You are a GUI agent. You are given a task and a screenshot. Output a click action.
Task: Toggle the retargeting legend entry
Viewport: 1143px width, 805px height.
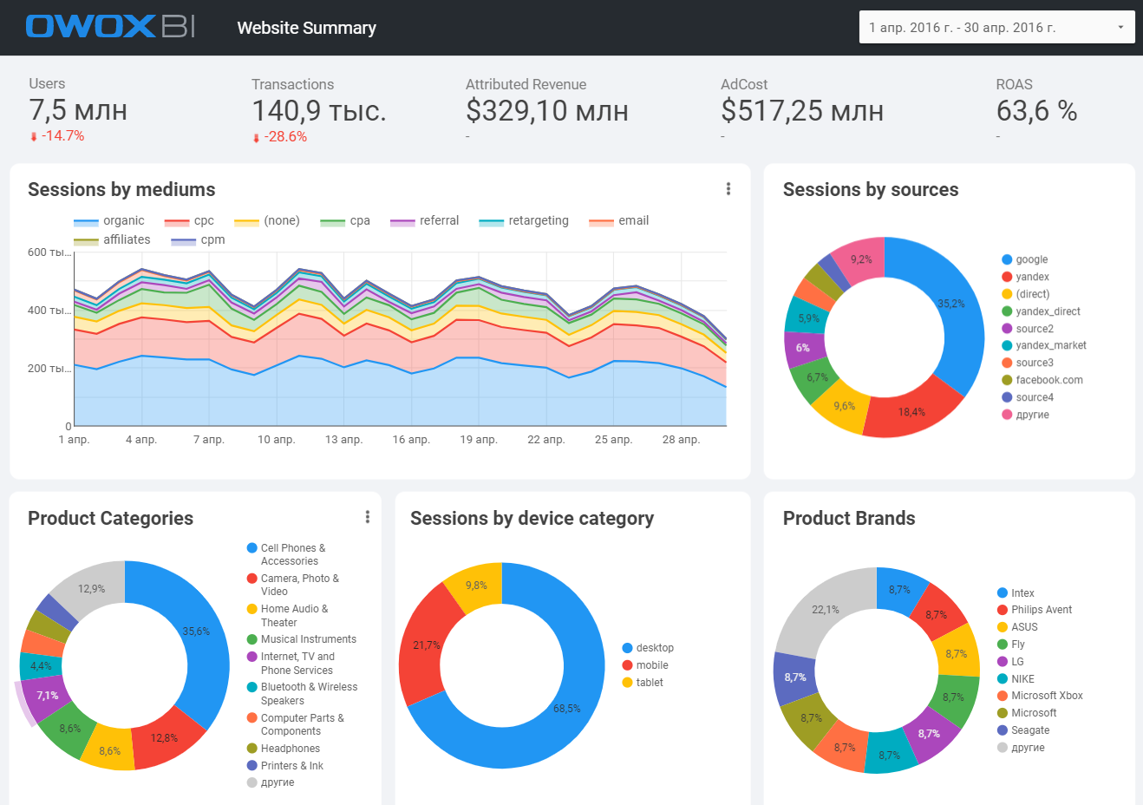coord(524,221)
